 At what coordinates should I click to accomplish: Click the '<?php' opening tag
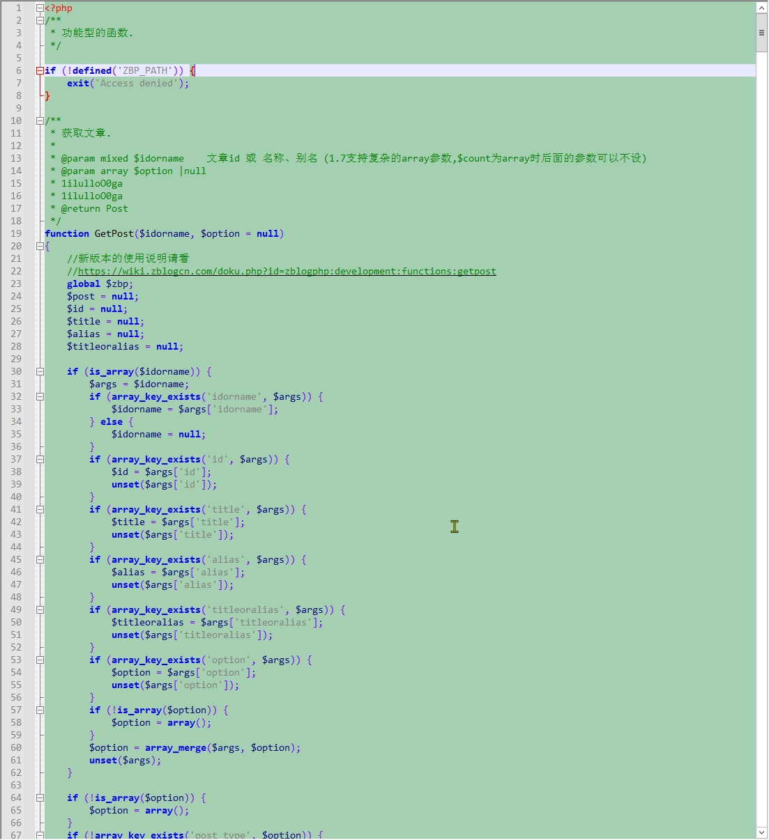(x=59, y=8)
